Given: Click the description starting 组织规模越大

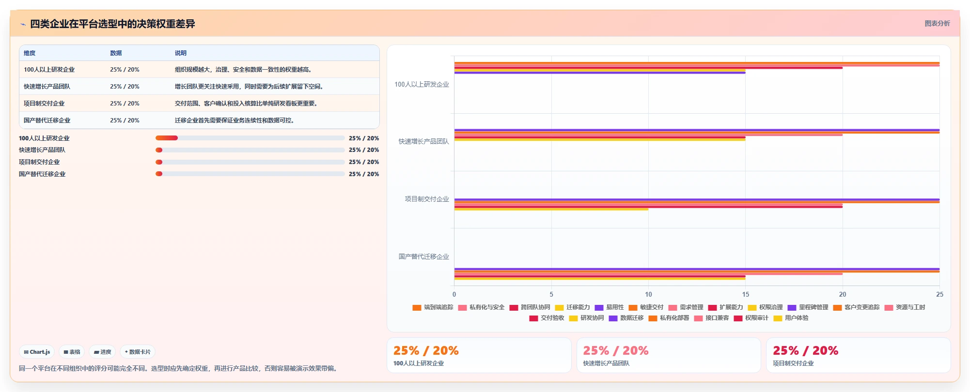Looking at the screenshot, I should click(x=245, y=70).
